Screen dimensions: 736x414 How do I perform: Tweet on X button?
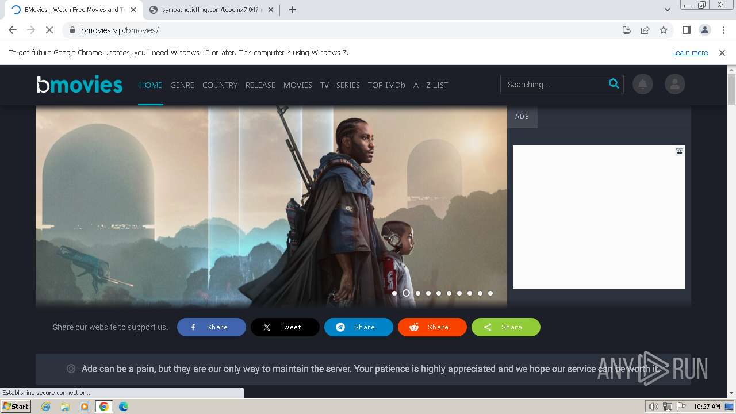click(285, 327)
